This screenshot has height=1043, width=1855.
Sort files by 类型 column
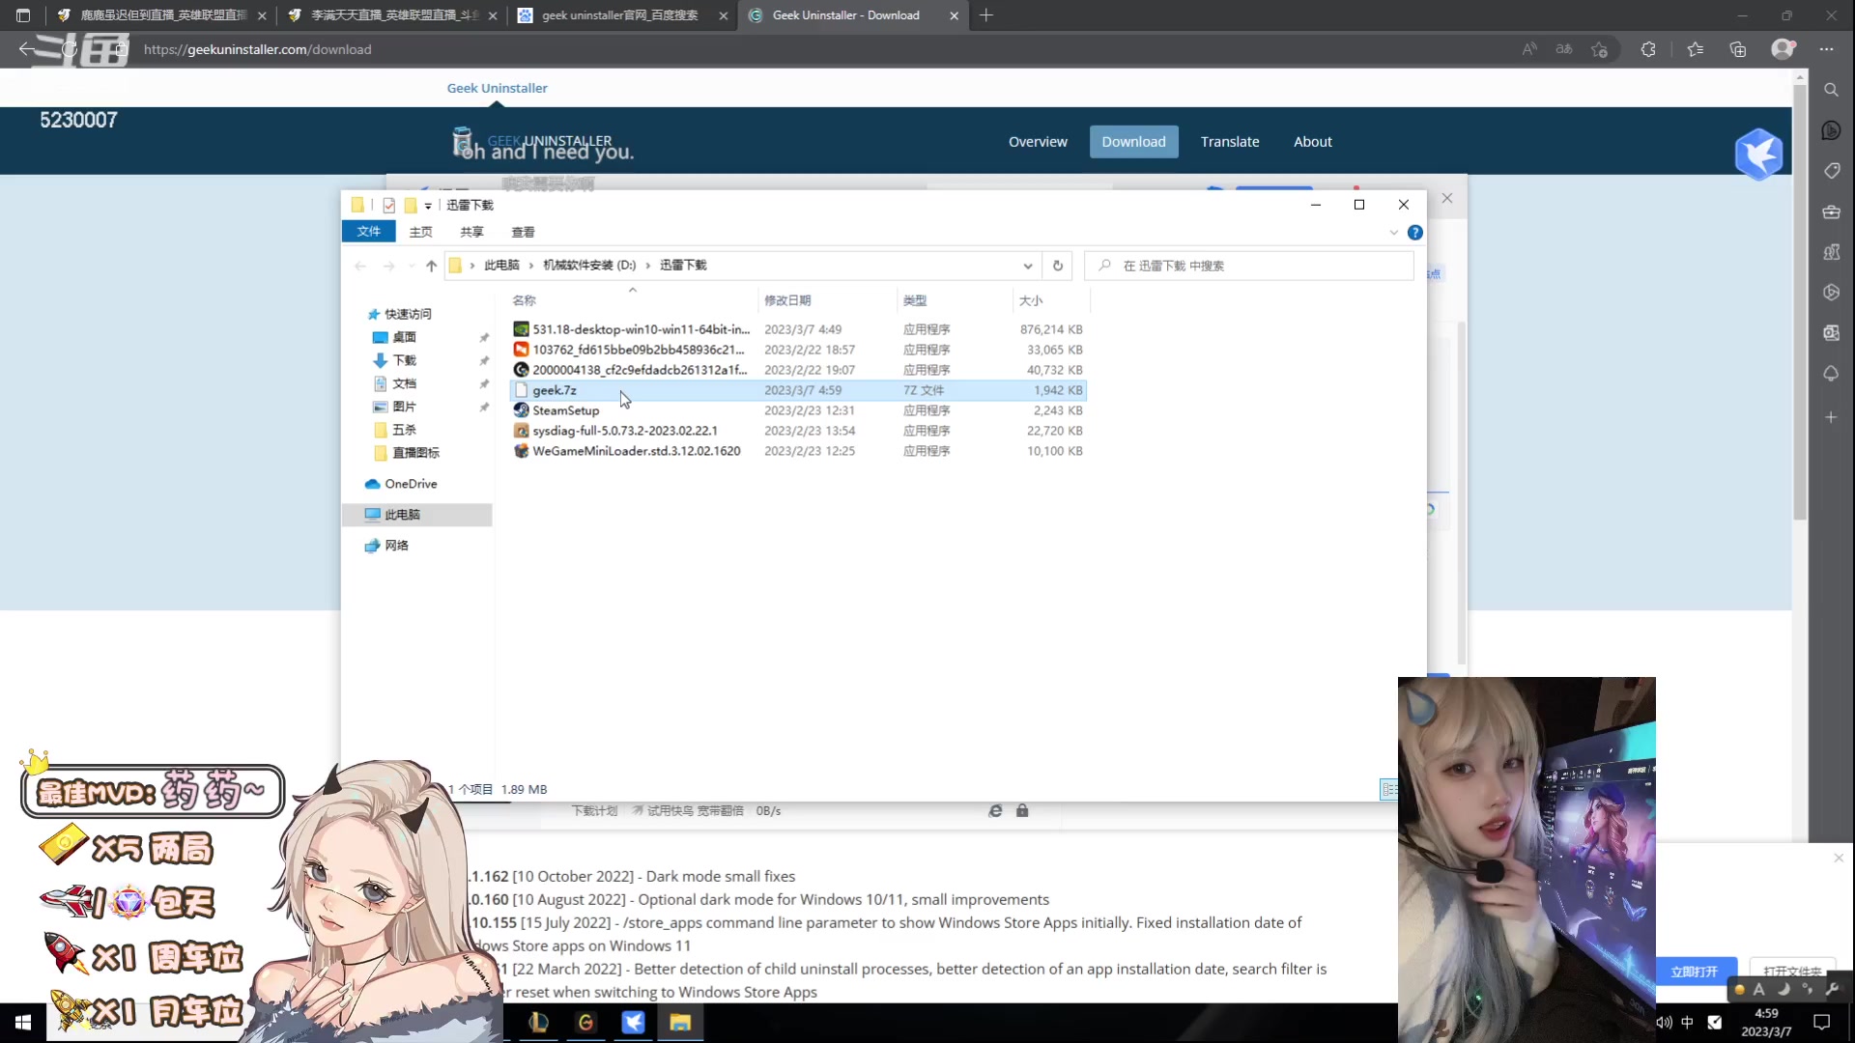(954, 300)
